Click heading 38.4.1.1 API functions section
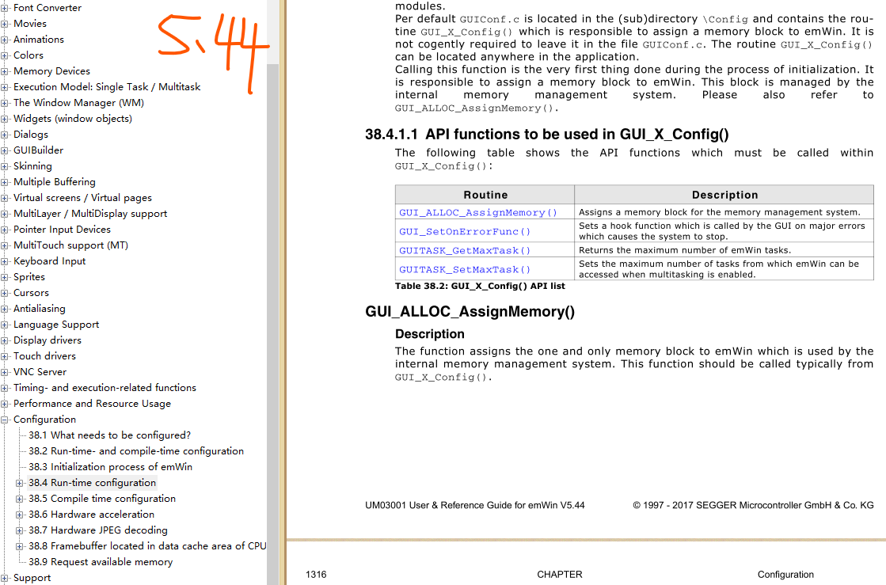This screenshot has width=886, height=585. [x=547, y=135]
